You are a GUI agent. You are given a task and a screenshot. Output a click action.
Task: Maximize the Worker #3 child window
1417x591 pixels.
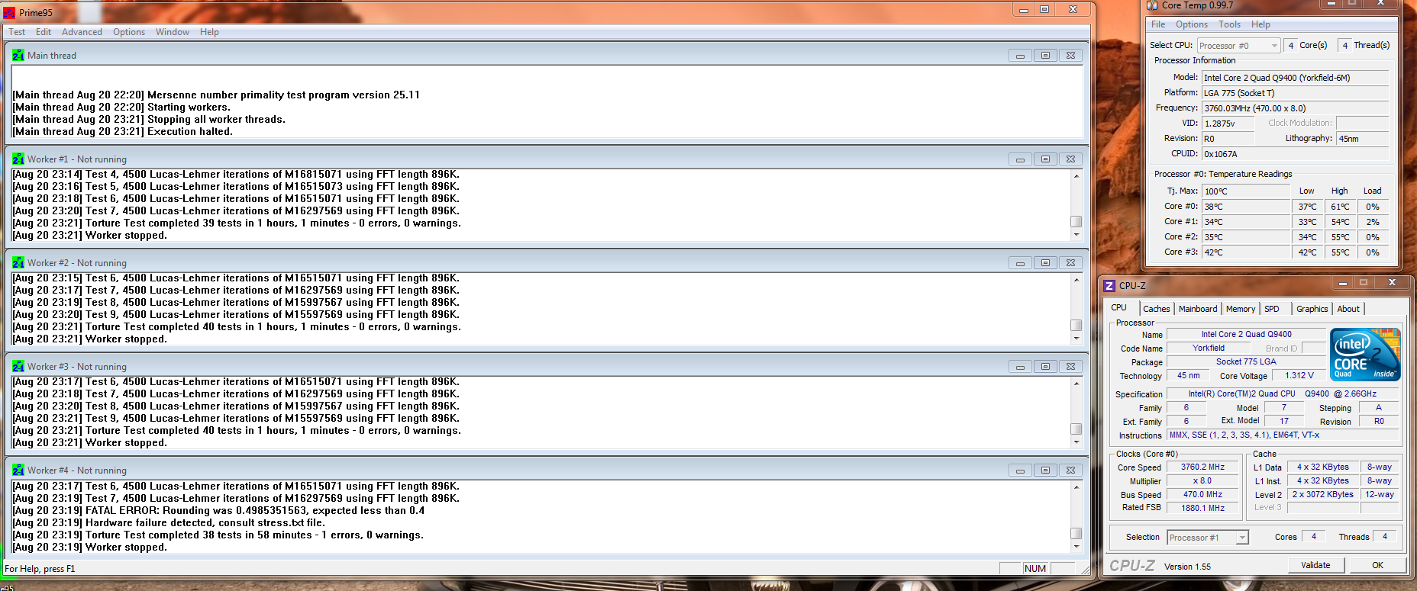point(1045,367)
